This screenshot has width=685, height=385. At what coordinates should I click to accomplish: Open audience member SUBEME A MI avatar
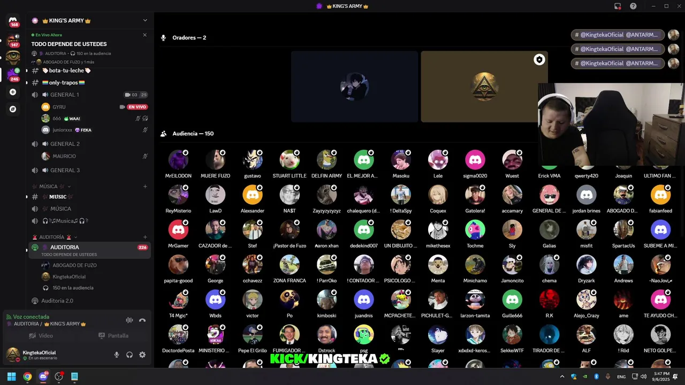pyautogui.click(x=660, y=230)
